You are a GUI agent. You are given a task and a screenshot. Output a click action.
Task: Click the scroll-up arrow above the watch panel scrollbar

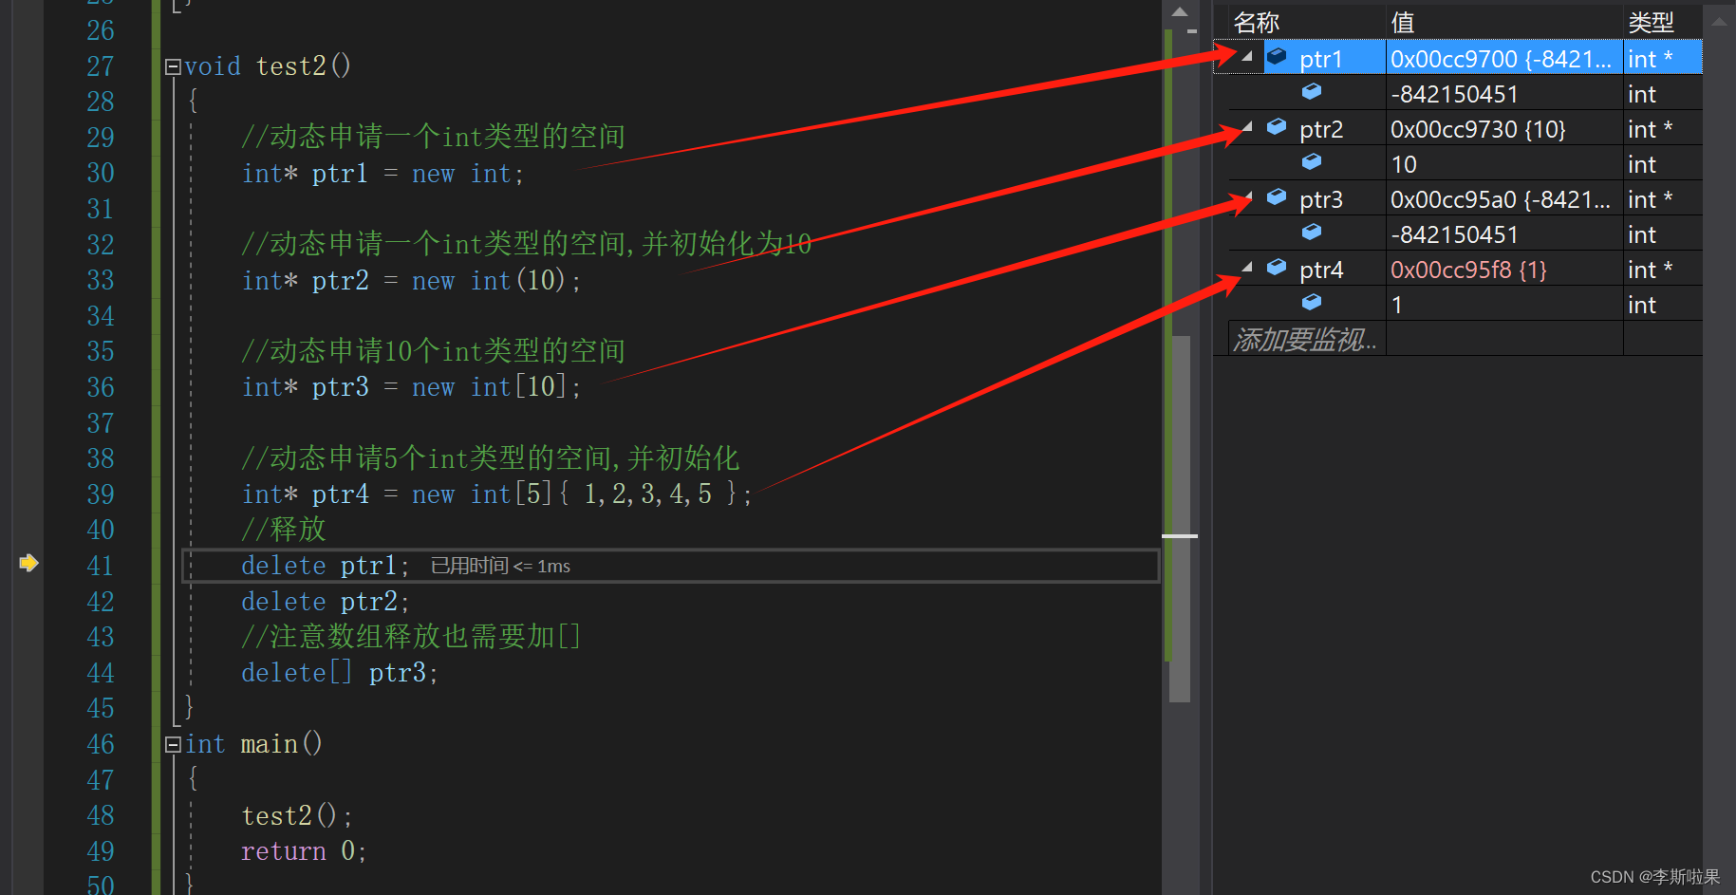pos(1718,21)
